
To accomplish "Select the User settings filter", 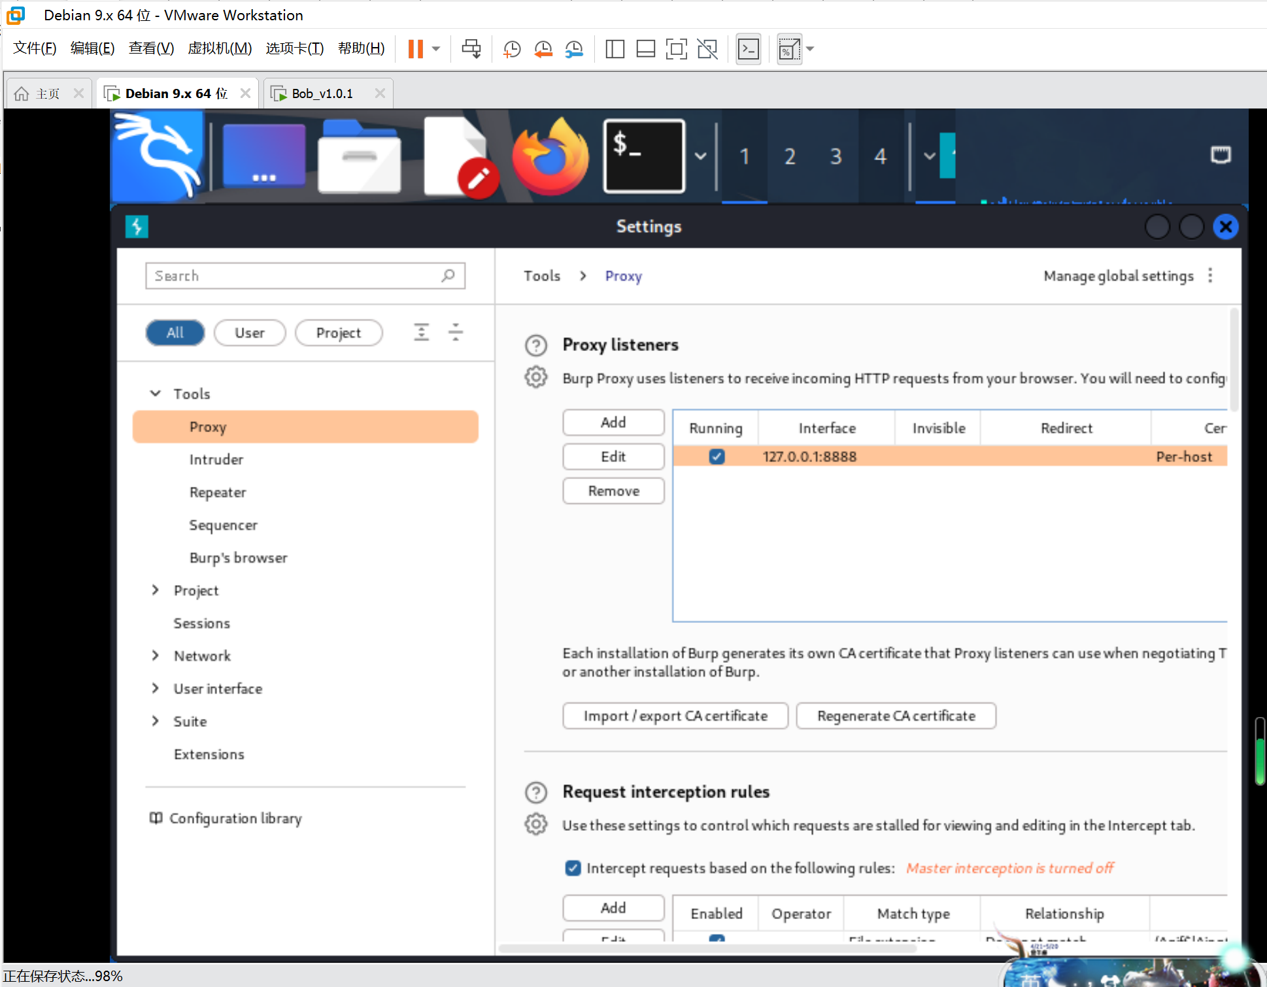I will (x=250, y=333).
